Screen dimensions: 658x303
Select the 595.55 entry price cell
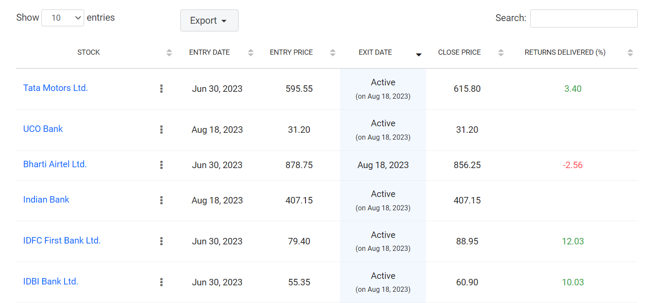point(299,89)
